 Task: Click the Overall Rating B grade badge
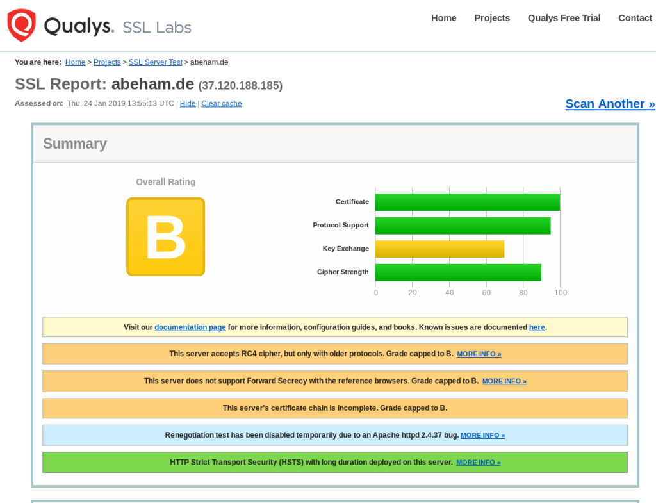point(166,237)
